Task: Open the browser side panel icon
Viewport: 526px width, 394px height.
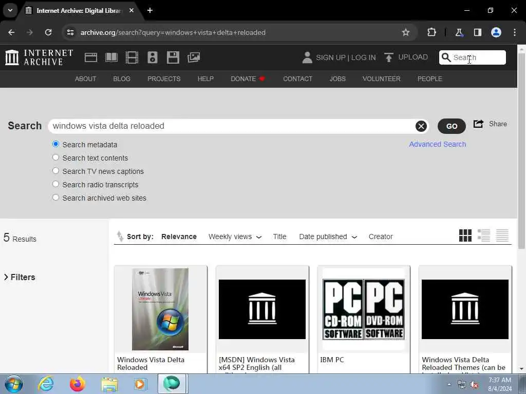Action: [478, 32]
